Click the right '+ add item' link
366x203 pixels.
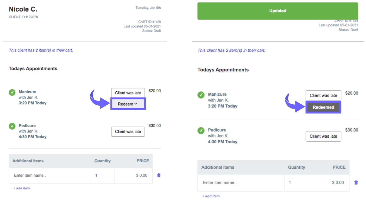point(211,196)
